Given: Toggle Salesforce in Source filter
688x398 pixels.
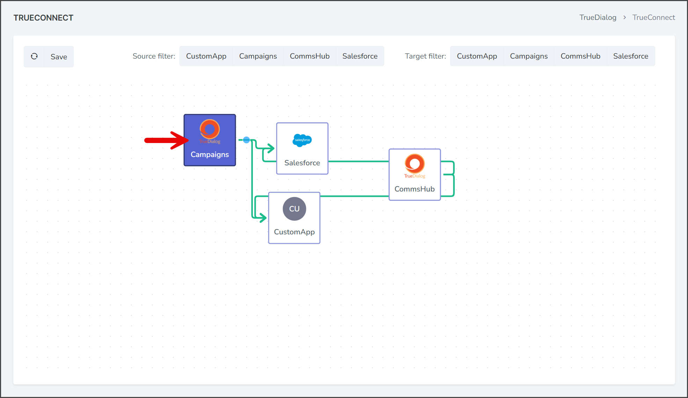Looking at the screenshot, I should [360, 56].
